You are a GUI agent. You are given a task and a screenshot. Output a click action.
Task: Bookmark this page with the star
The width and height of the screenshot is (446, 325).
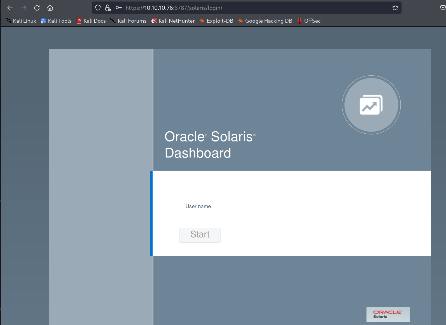[395, 8]
